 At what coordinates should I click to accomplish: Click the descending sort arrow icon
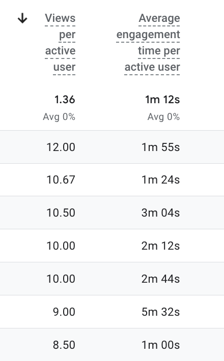click(x=22, y=18)
